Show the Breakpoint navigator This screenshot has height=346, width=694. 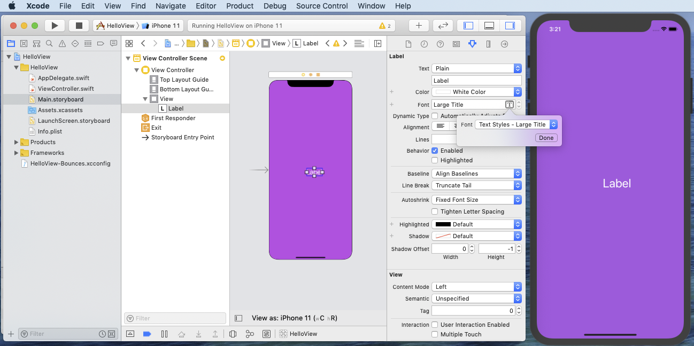[101, 44]
